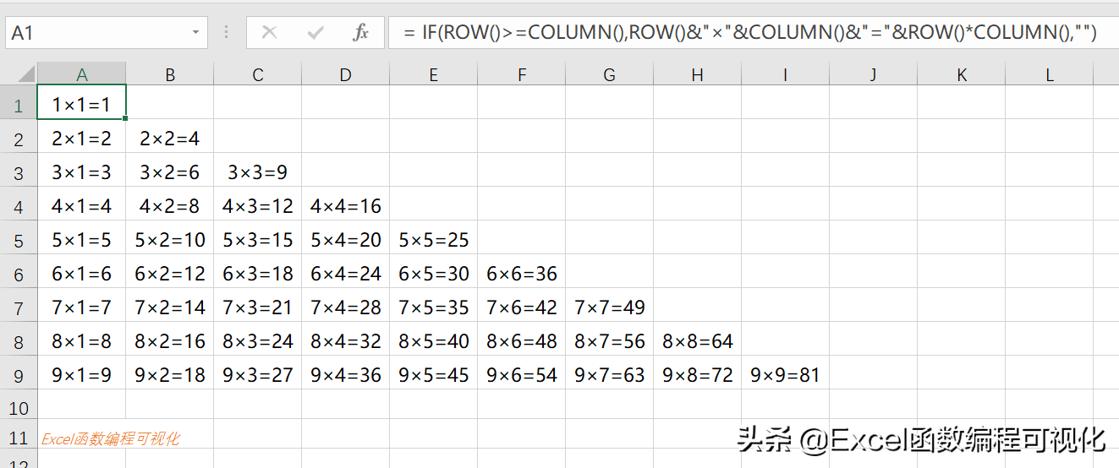Click the Cancel X icon in formula bar
Screen dimensions: 1119x468
[270, 33]
